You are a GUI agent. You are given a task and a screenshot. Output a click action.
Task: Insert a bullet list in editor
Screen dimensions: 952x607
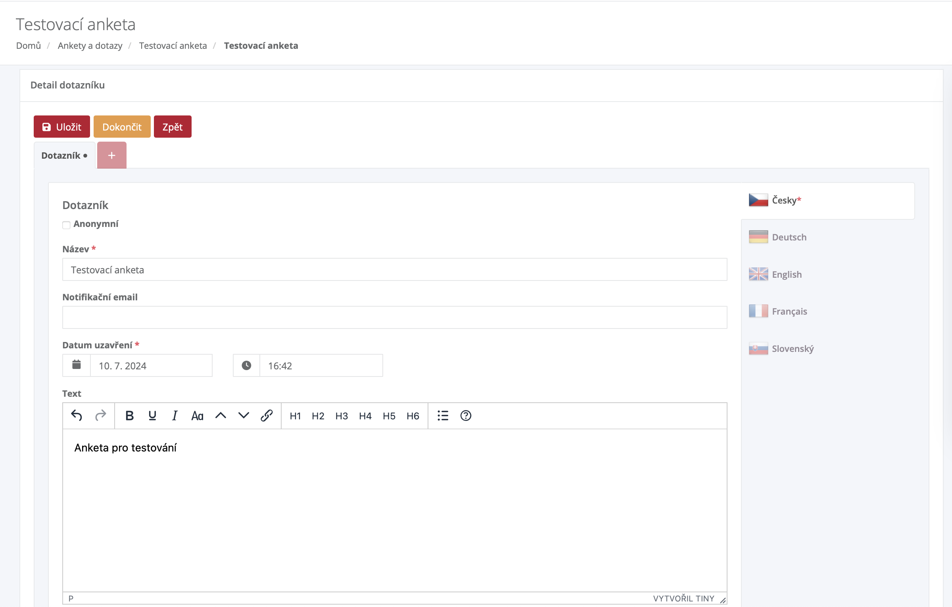click(443, 415)
